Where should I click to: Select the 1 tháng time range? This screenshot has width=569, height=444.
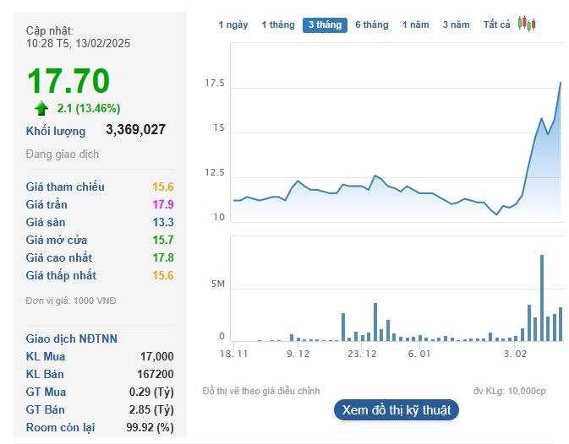pos(278,25)
